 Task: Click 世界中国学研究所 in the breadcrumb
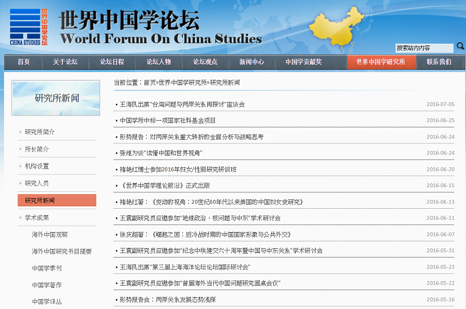182,83
